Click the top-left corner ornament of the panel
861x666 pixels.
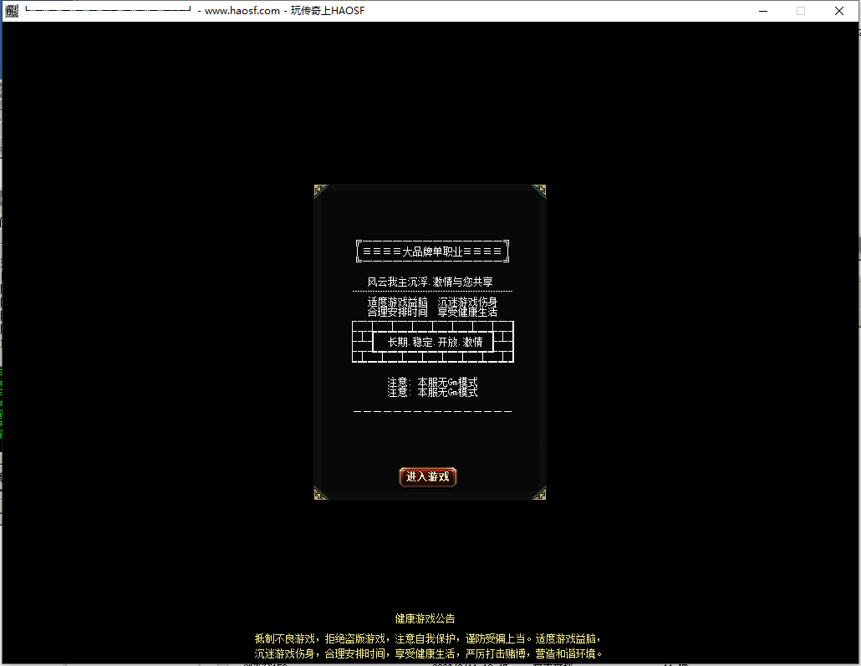click(x=320, y=191)
